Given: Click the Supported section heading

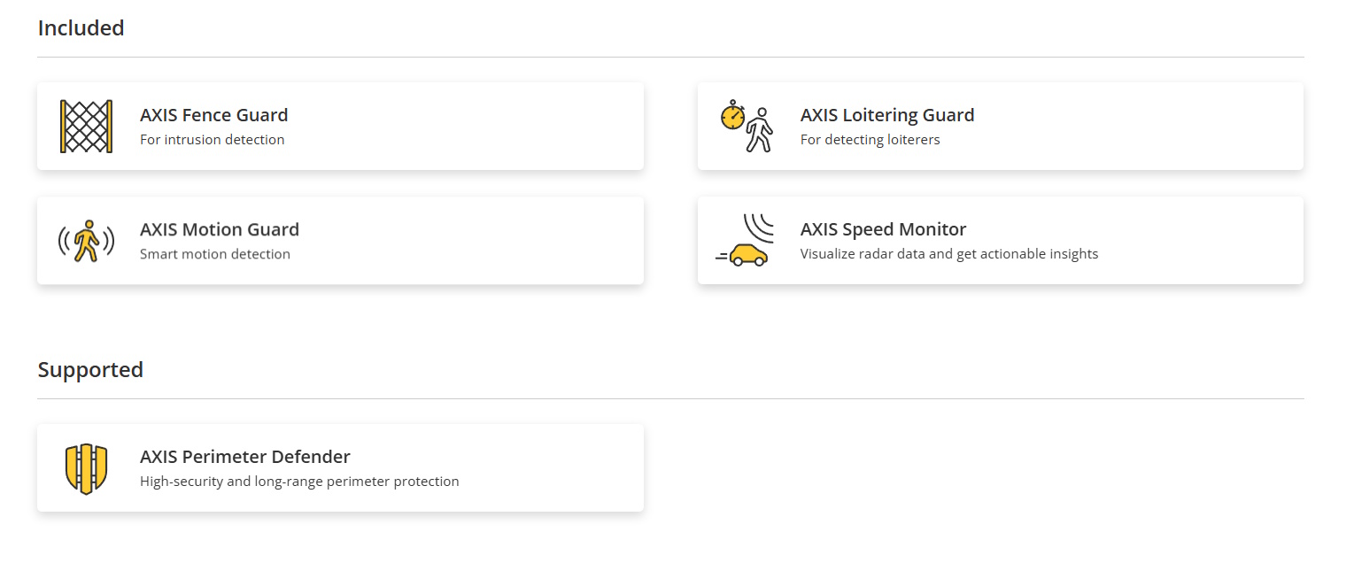Looking at the screenshot, I should click(90, 370).
